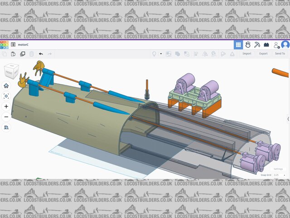
Task: Zoom in with the plus button
Action: (6, 106)
